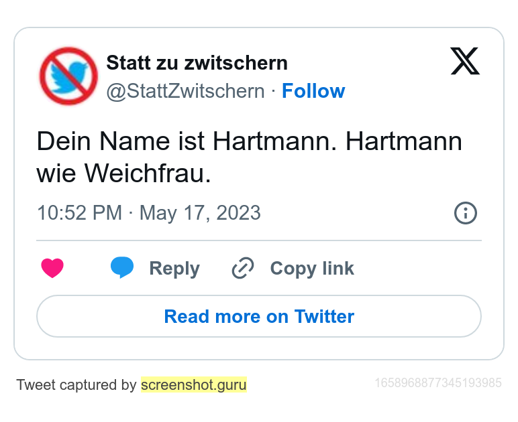
Task: Select the faint tweet ID number
Action: [438, 383]
